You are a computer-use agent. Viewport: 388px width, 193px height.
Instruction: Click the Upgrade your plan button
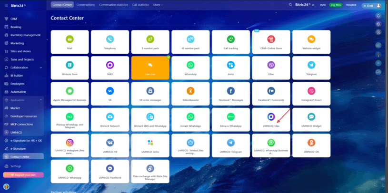point(23,174)
